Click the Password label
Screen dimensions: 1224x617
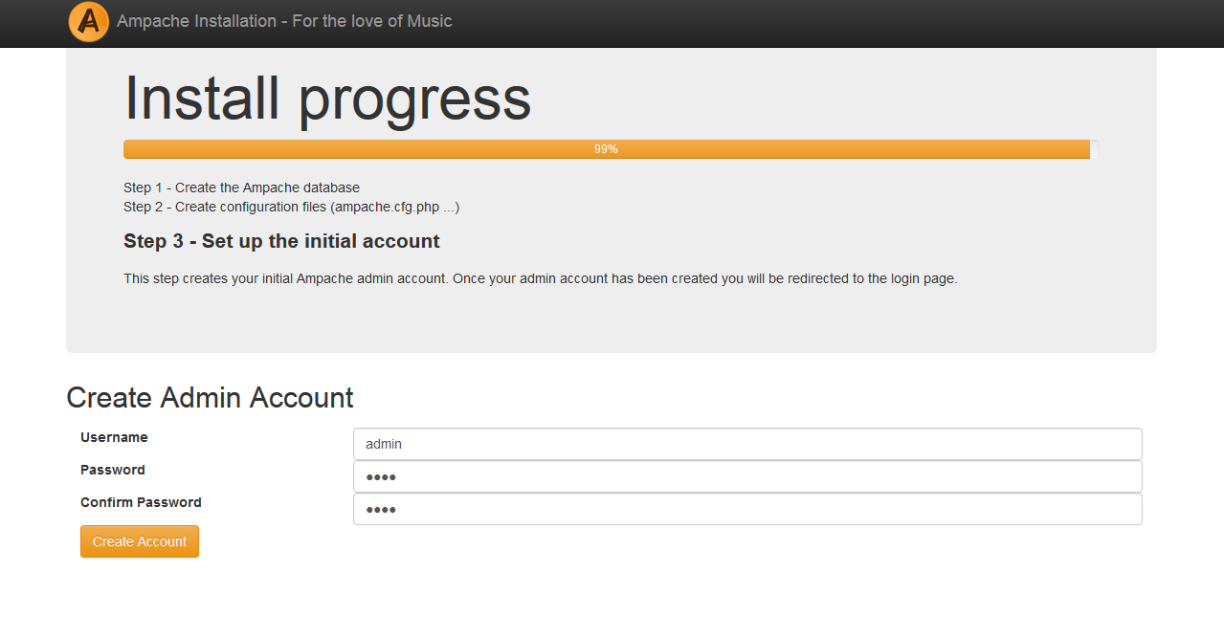click(x=113, y=470)
